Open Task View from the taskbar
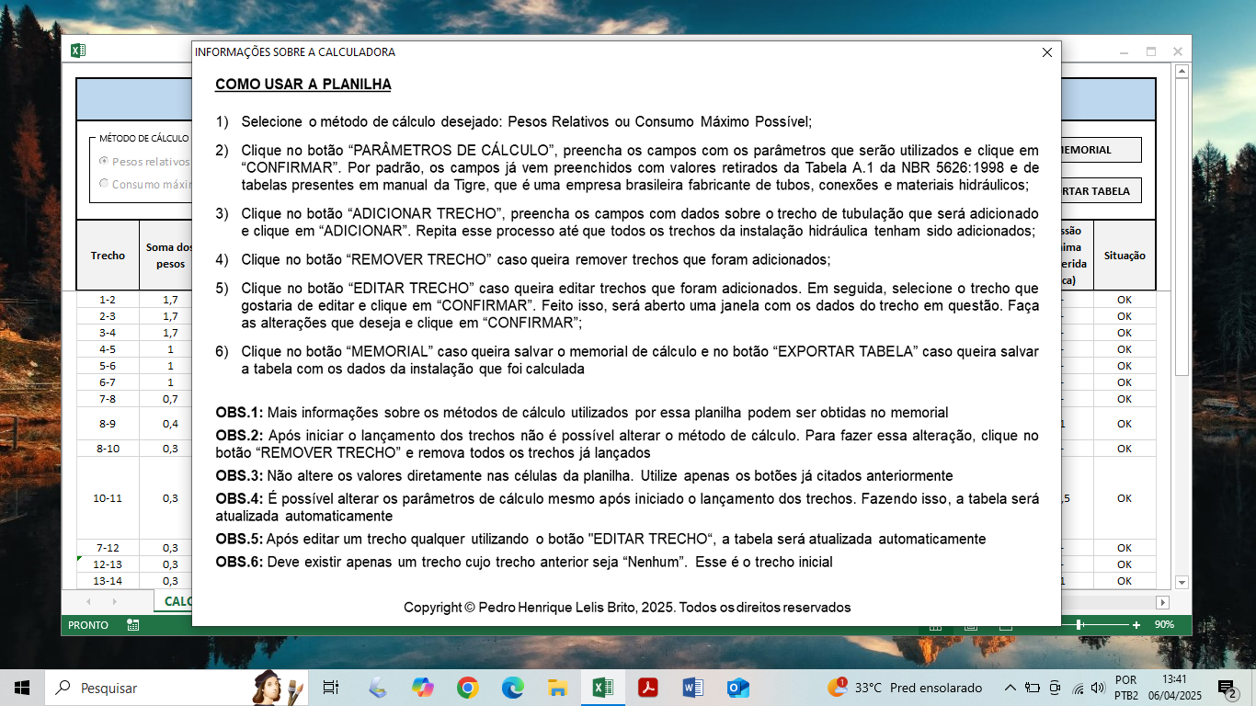Image resolution: width=1256 pixels, height=706 pixels. point(331,688)
